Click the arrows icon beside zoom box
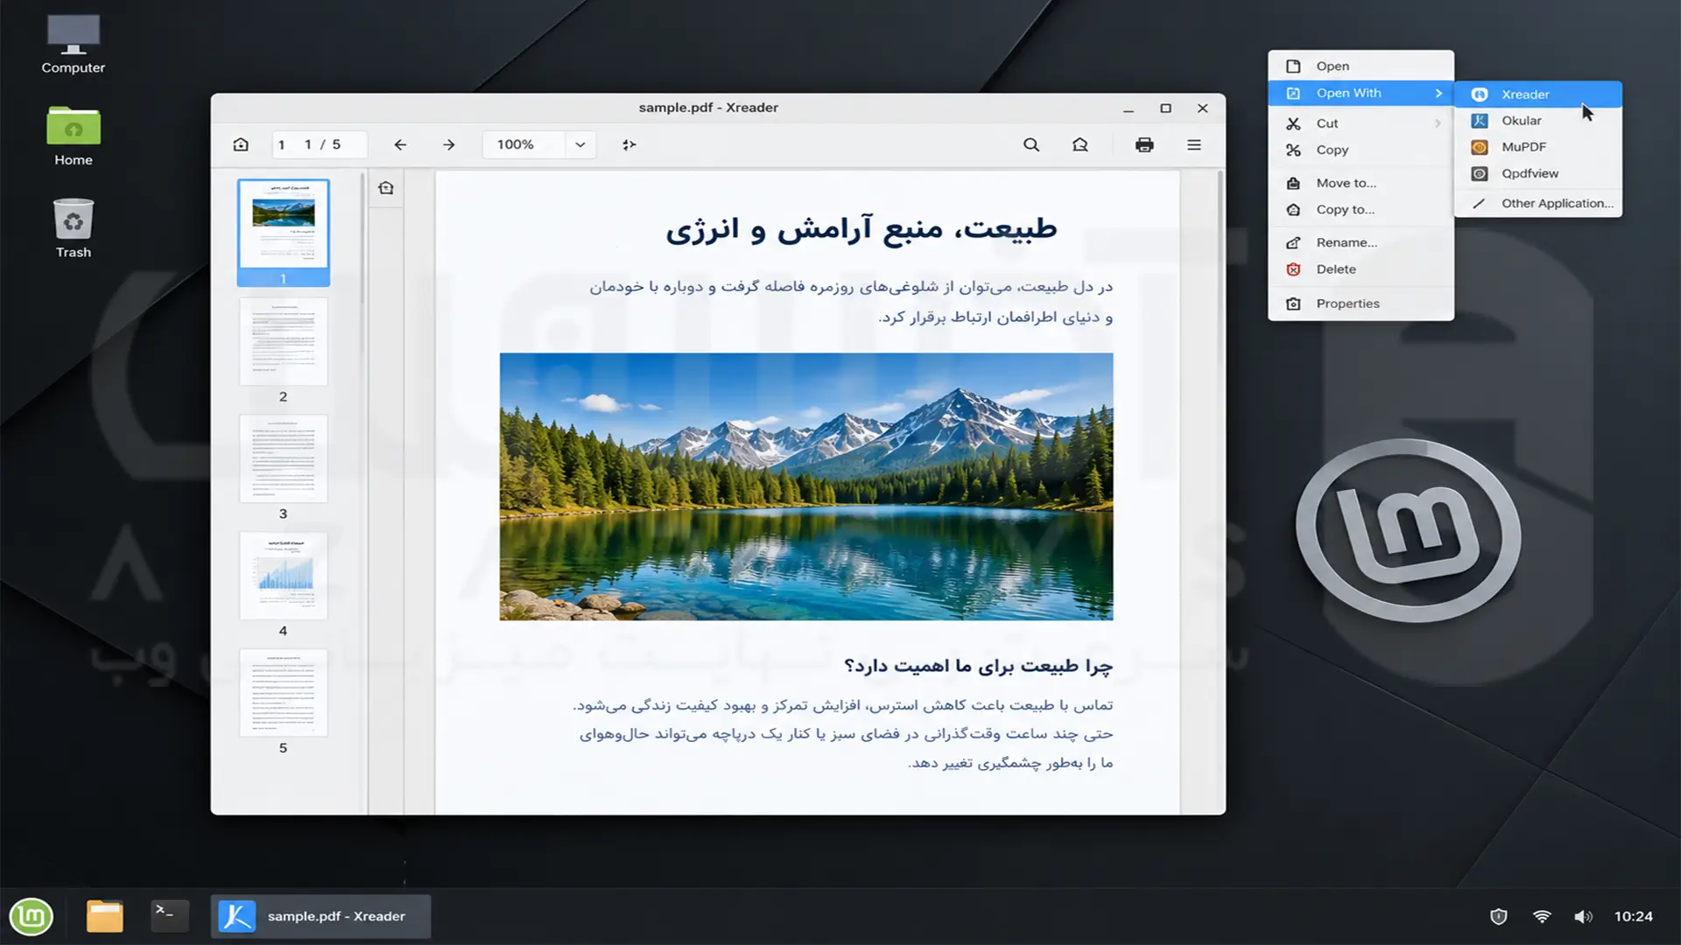1681x945 pixels. click(x=629, y=144)
